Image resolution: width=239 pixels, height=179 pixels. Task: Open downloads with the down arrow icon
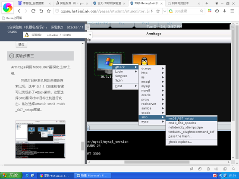tap(224, 11)
